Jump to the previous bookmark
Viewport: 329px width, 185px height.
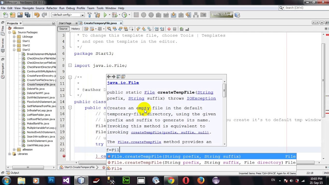(x=138, y=29)
